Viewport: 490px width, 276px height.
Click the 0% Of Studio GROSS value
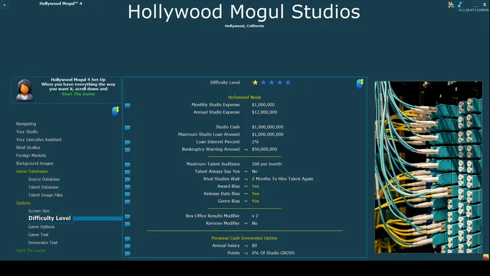273,253
